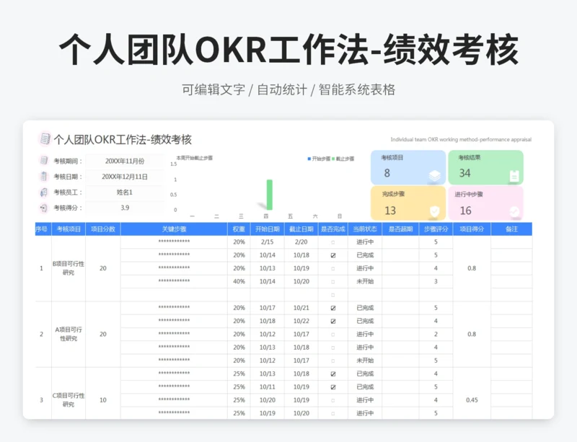Click the chart title 本周开始截止步骤

coord(194,158)
